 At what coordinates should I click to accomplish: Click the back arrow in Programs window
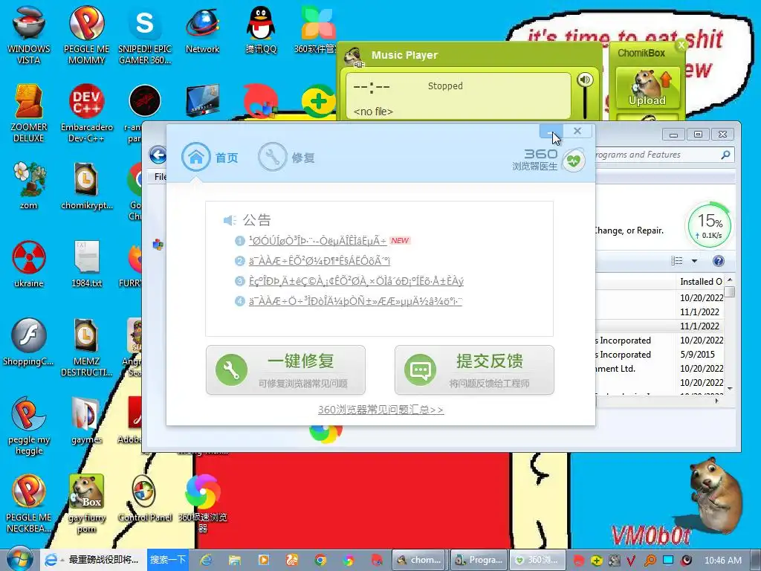tap(158, 155)
